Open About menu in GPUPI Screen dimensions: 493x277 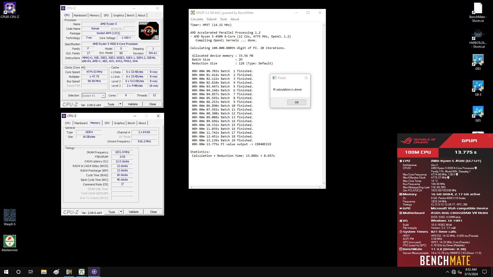pyautogui.click(x=235, y=19)
